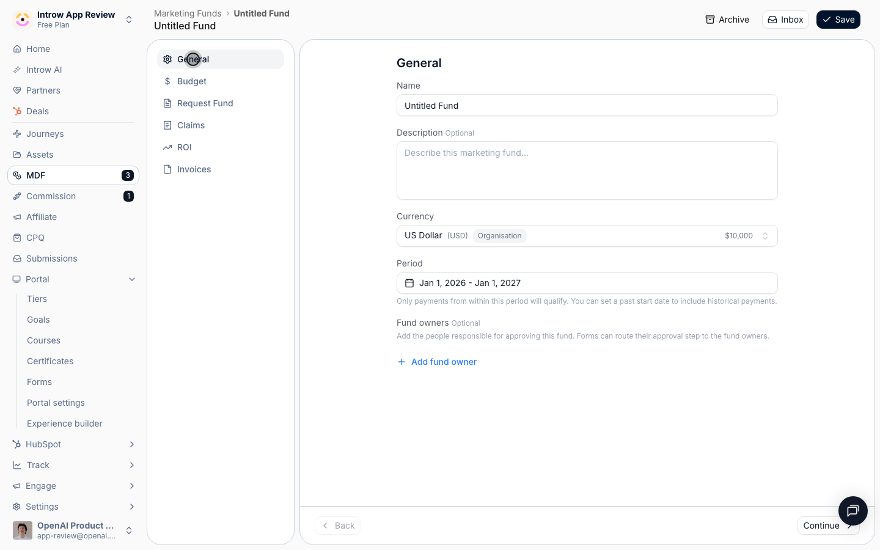Open Certificates under Portal
The height and width of the screenshot is (550, 880).
coord(50,361)
